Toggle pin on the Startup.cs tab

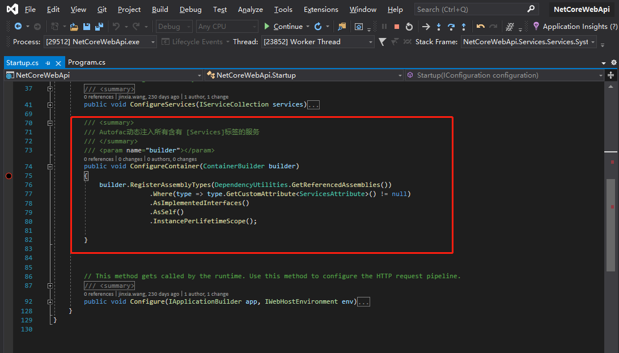pyautogui.click(x=48, y=63)
